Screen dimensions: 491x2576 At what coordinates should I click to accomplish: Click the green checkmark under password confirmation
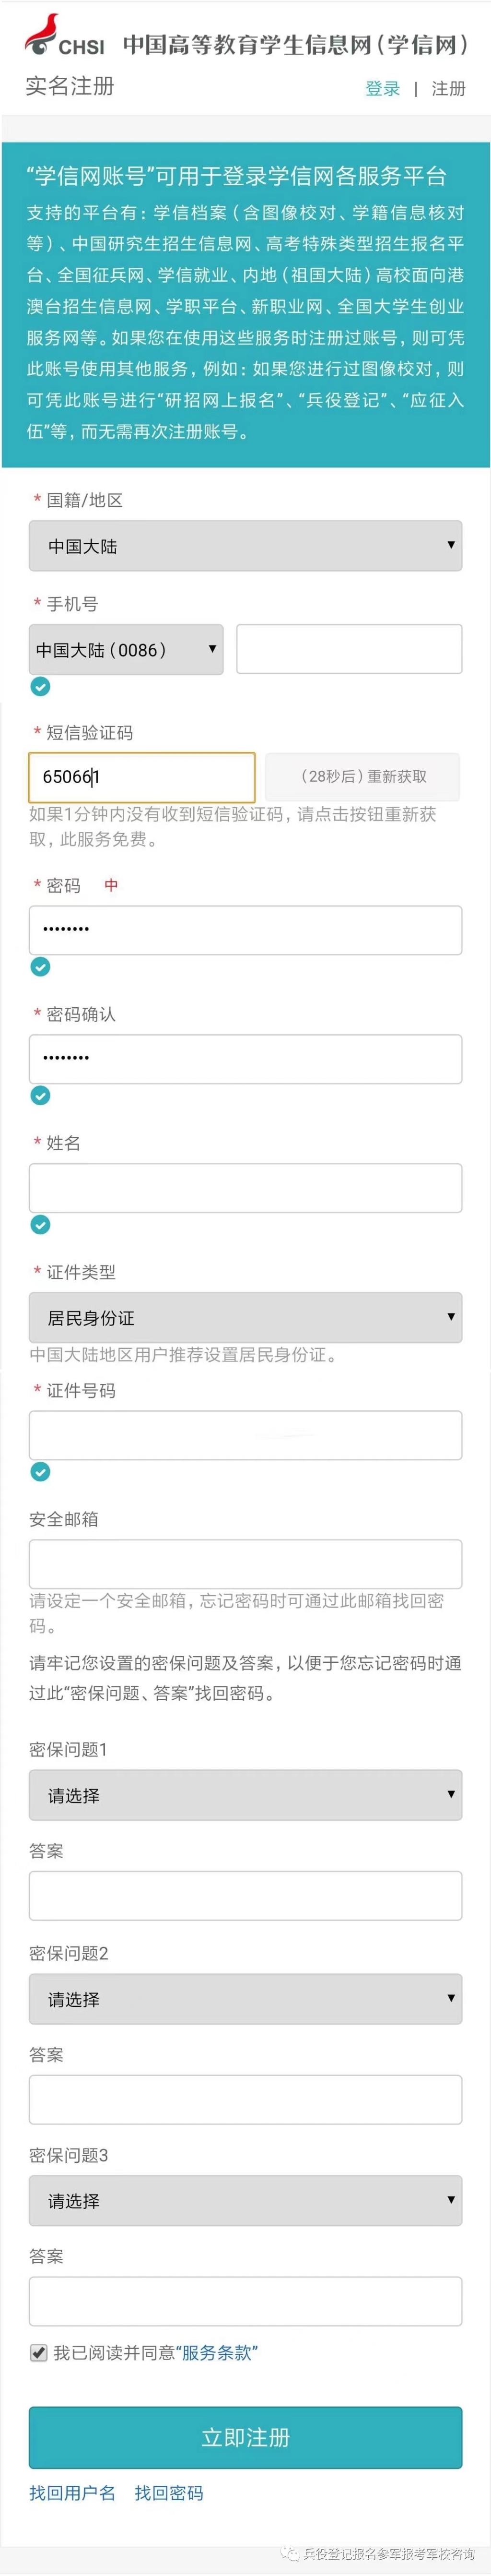click(x=40, y=1095)
